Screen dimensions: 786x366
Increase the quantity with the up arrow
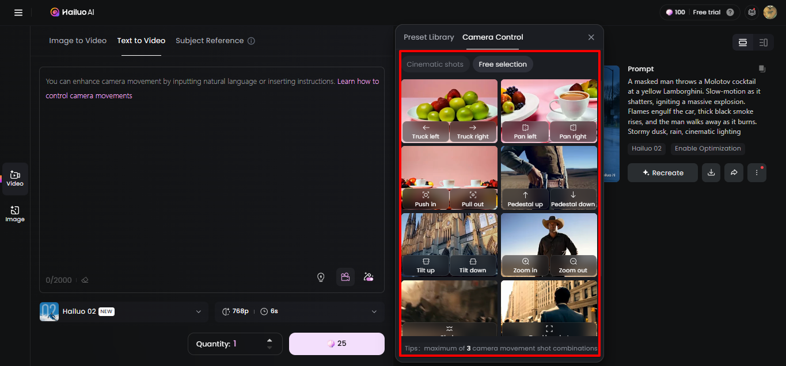(269, 340)
